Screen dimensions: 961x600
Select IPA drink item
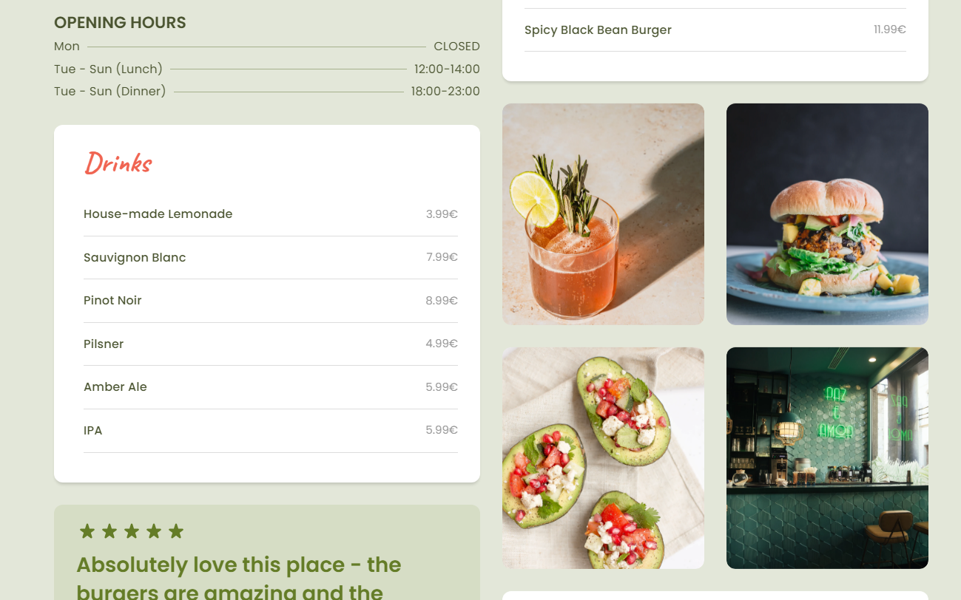tap(271, 430)
